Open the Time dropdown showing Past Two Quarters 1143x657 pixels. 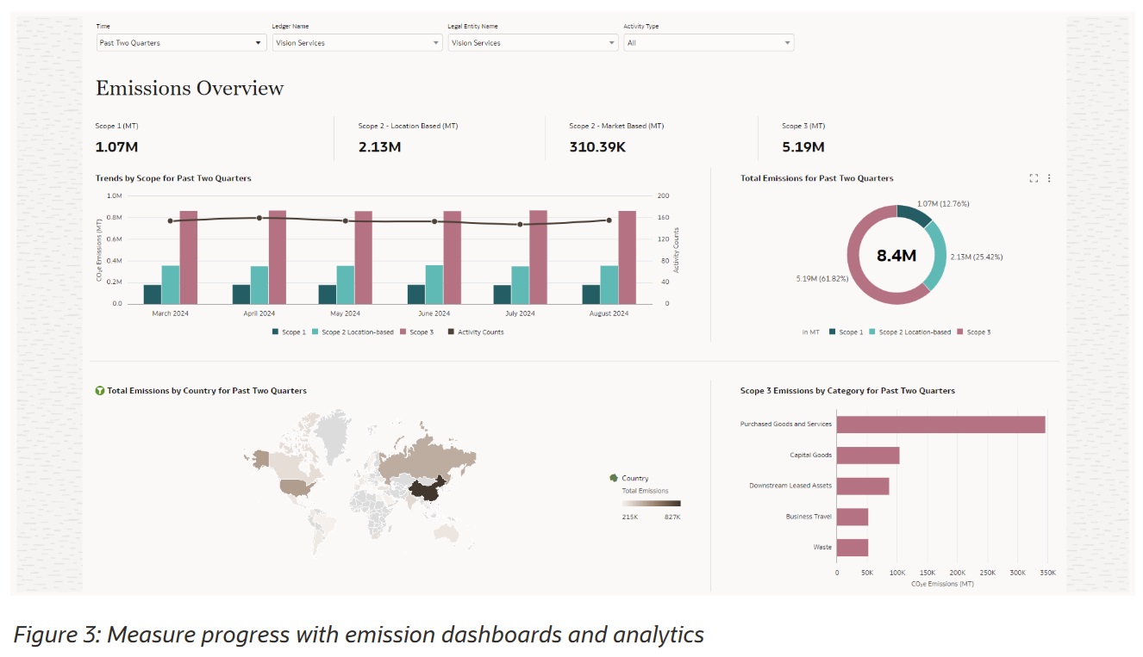tap(181, 42)
